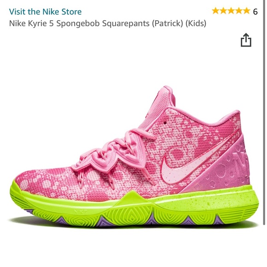Open the reviews via rating count 6

tap(255, 12)
